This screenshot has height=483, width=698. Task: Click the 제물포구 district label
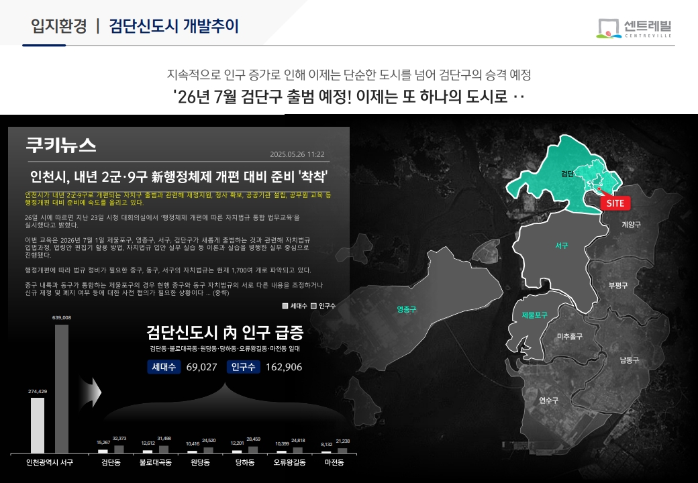(535, 315)
